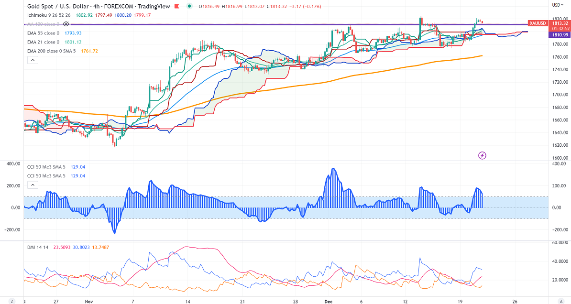Collapse the CCI indicator legend
The height and width of the screenshot is (304, 571).
(33, 185)
